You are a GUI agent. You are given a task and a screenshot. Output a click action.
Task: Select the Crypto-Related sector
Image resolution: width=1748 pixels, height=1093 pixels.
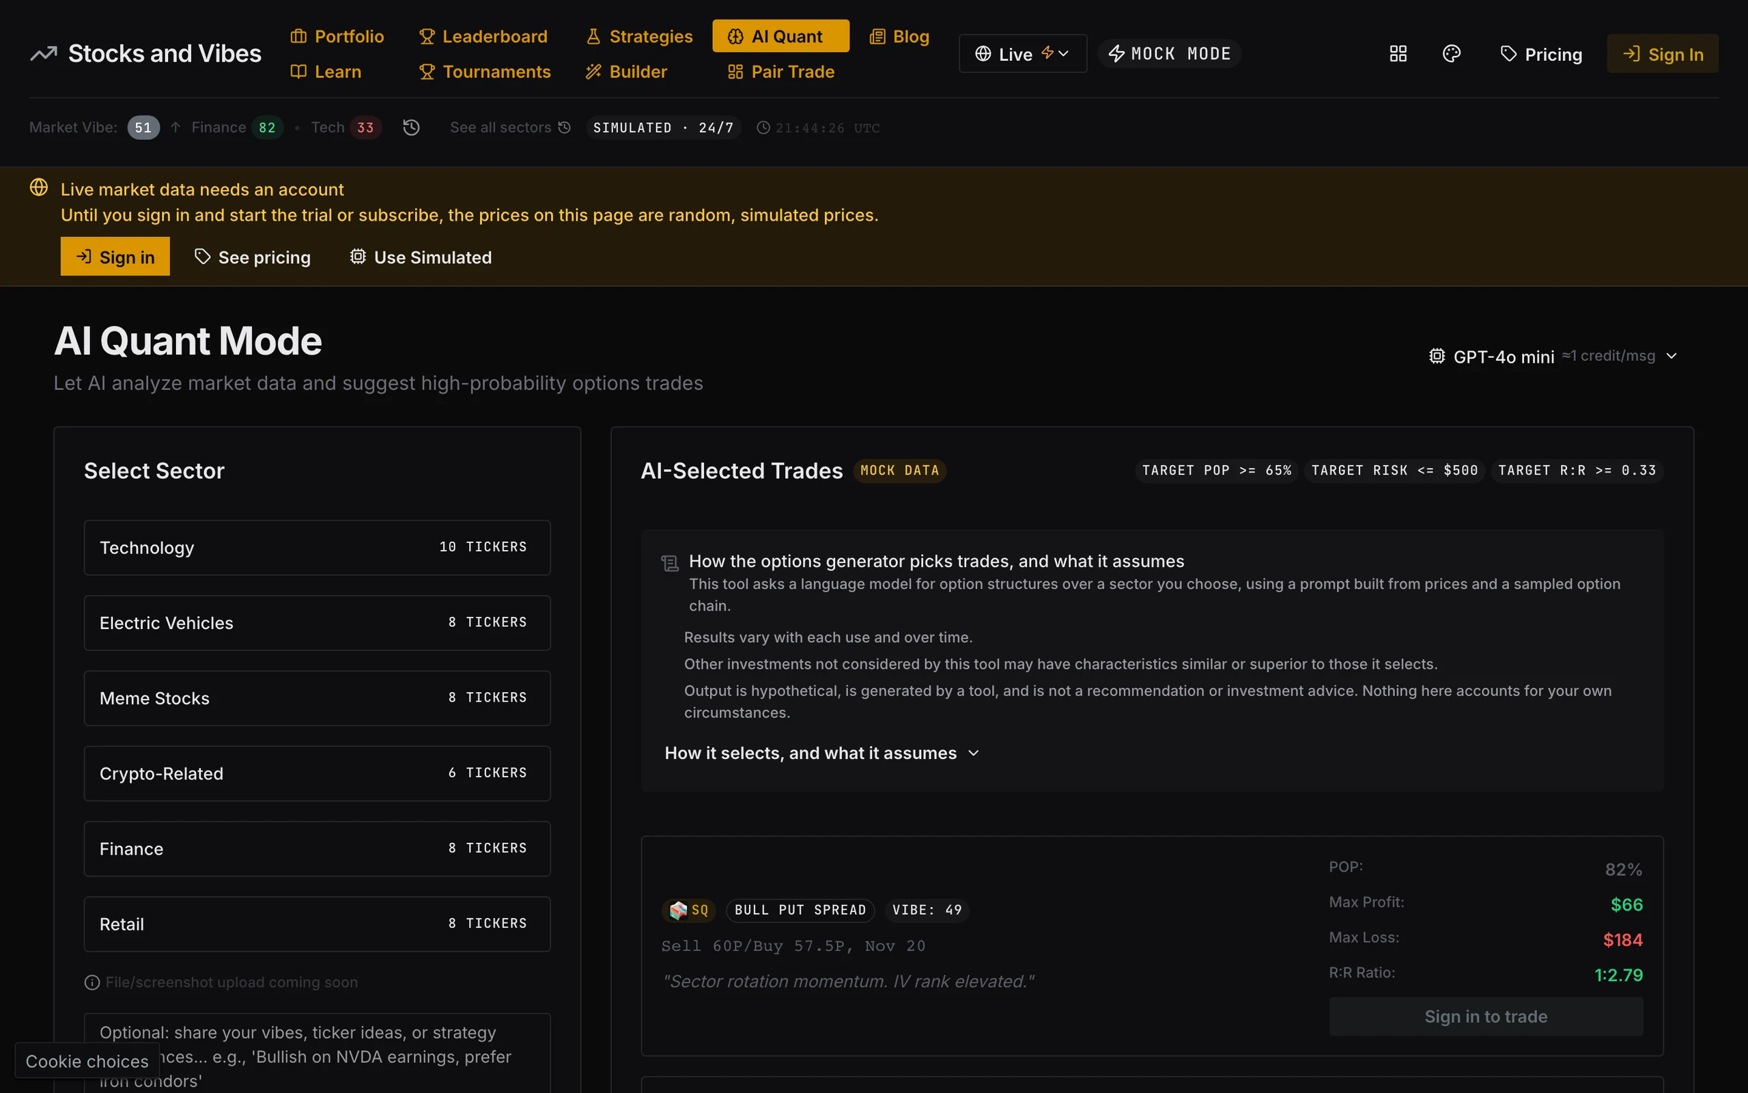[317, 773]
